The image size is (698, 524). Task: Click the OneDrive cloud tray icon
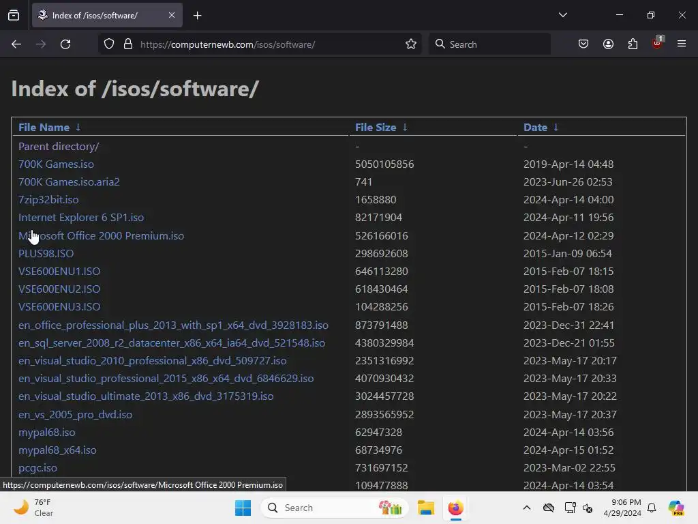pyautogui.click(x=549, y=508)
